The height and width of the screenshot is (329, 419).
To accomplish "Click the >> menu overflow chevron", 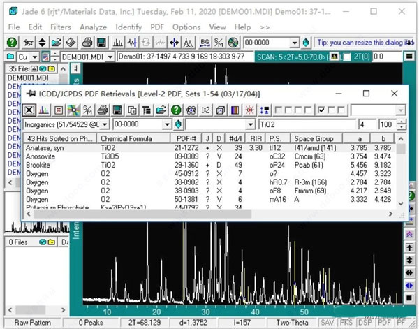I will 265,27.
